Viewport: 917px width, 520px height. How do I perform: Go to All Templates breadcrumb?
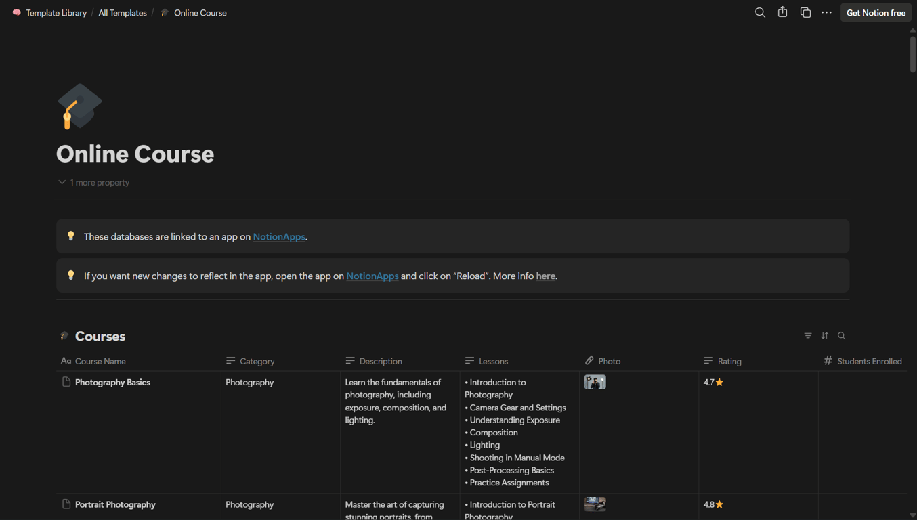tap(123, 13)
